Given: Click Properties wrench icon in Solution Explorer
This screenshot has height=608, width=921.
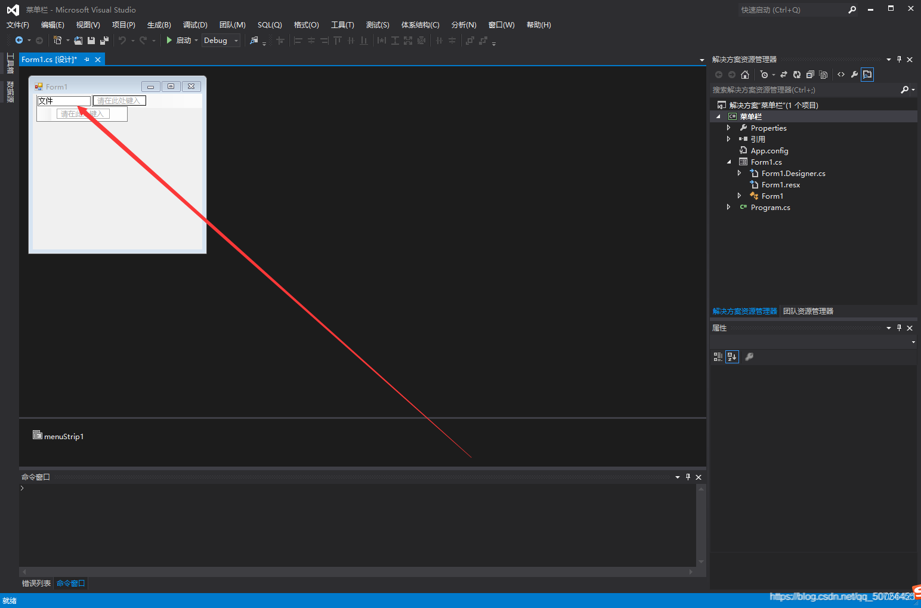Looking at the screenshot, I should tap(854, 75).
